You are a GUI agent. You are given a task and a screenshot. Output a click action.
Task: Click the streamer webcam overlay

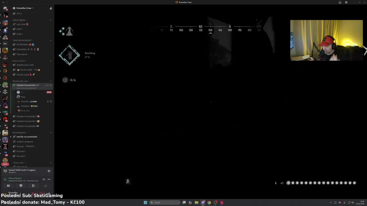pos(326,40)
